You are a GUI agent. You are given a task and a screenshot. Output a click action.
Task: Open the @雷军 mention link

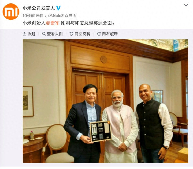click(x=53, y=23)
